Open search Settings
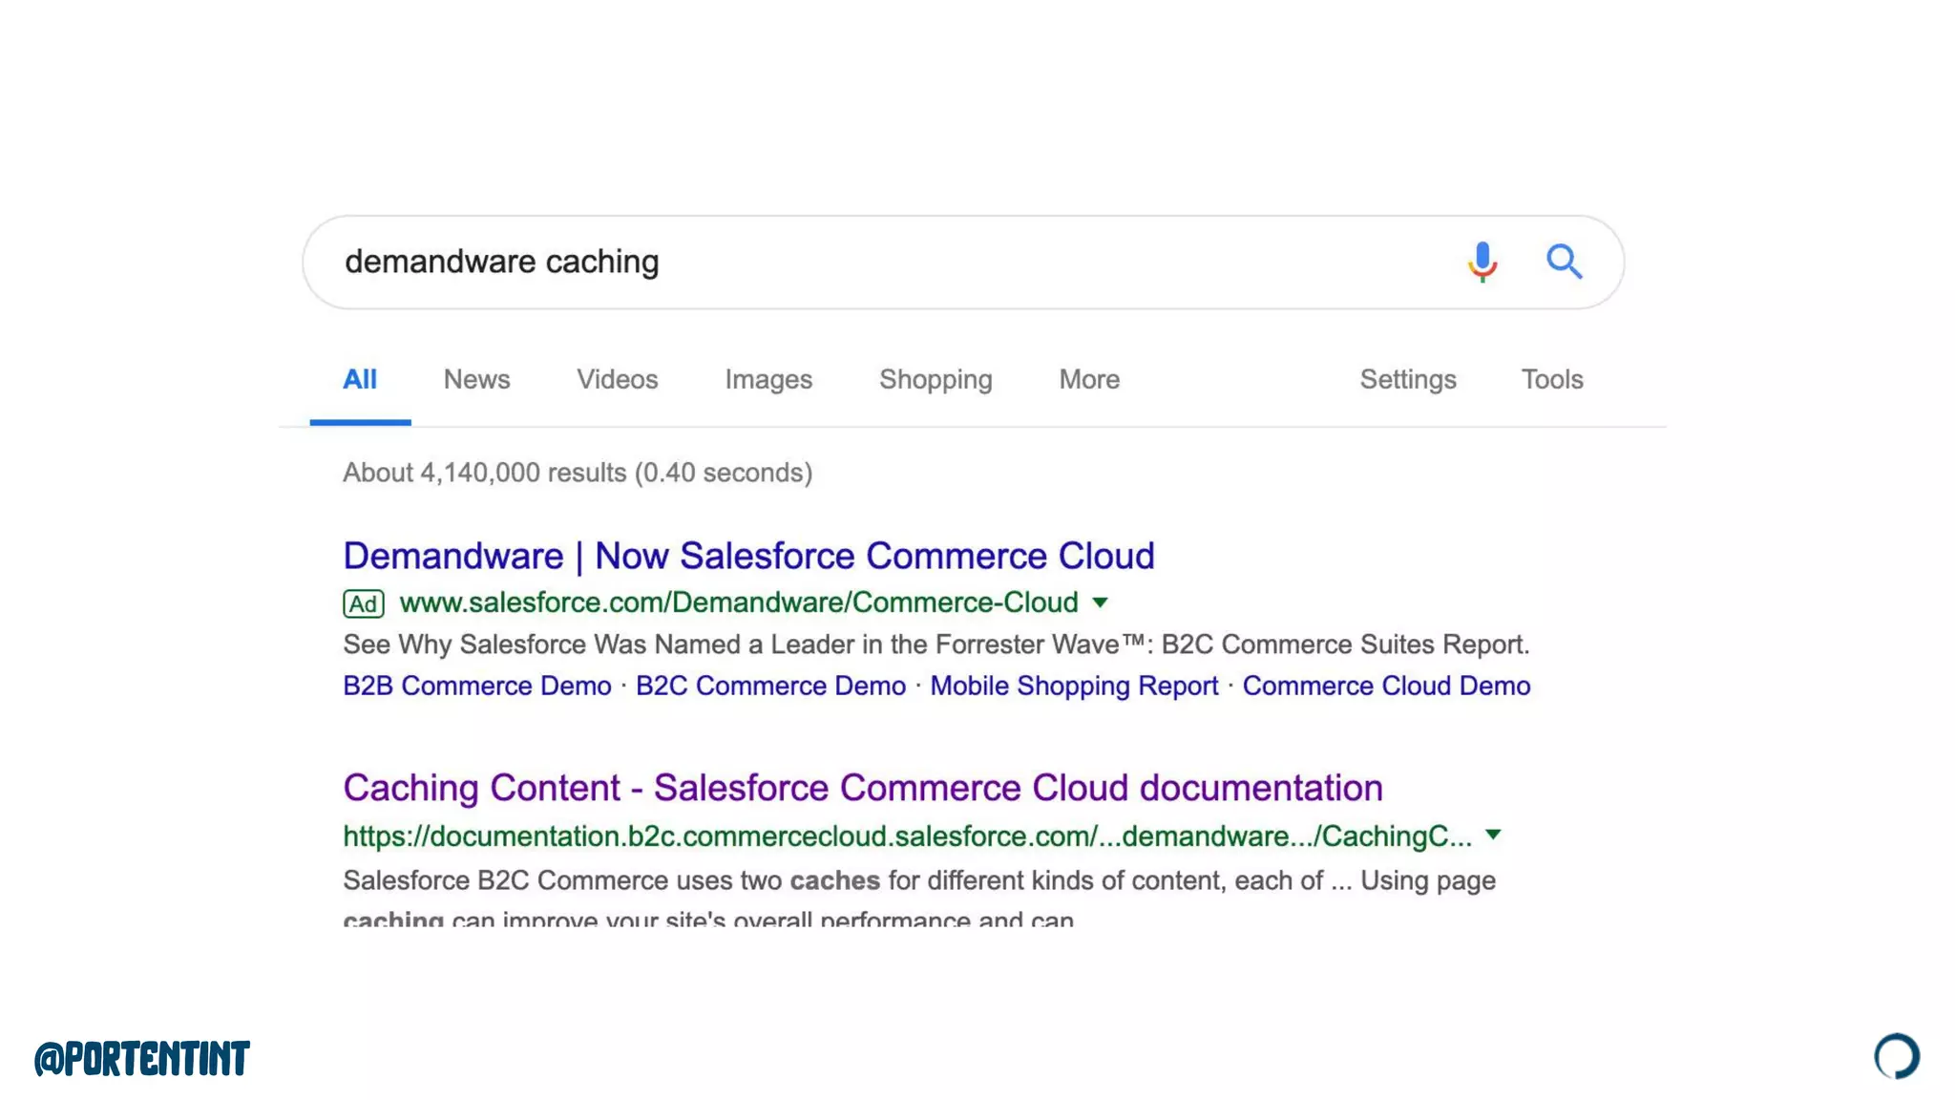 tap(1407, 379)
